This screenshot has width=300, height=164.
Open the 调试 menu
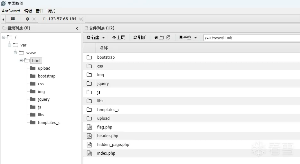click(x=51, y=11)
